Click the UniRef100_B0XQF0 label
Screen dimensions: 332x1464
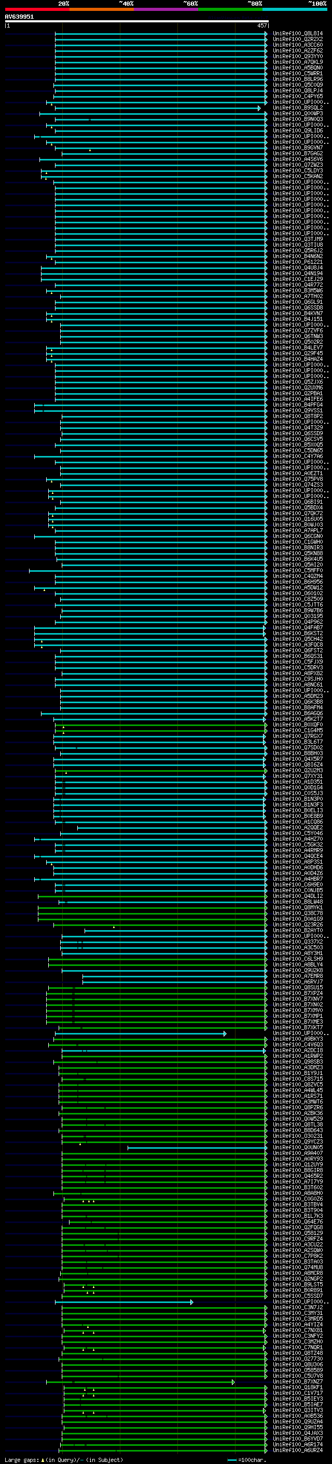click(297, 724)
